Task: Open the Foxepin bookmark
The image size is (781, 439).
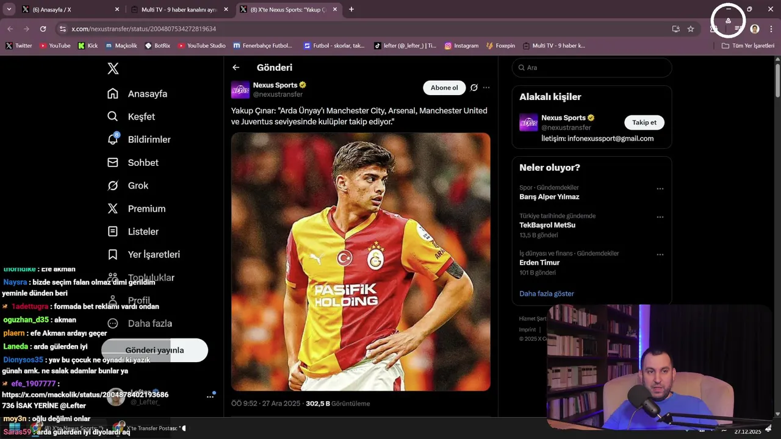Action: point(500,46)
